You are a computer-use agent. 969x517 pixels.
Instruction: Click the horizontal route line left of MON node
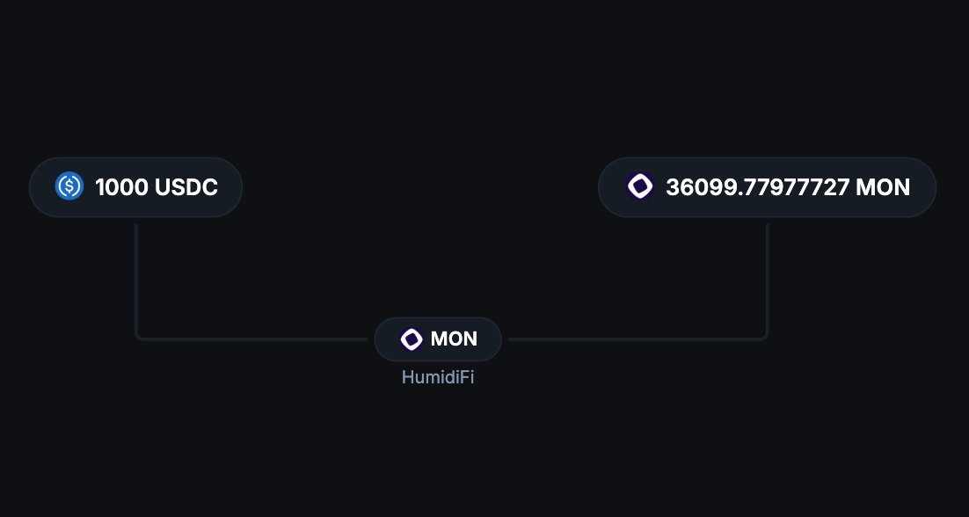(255, 339)
